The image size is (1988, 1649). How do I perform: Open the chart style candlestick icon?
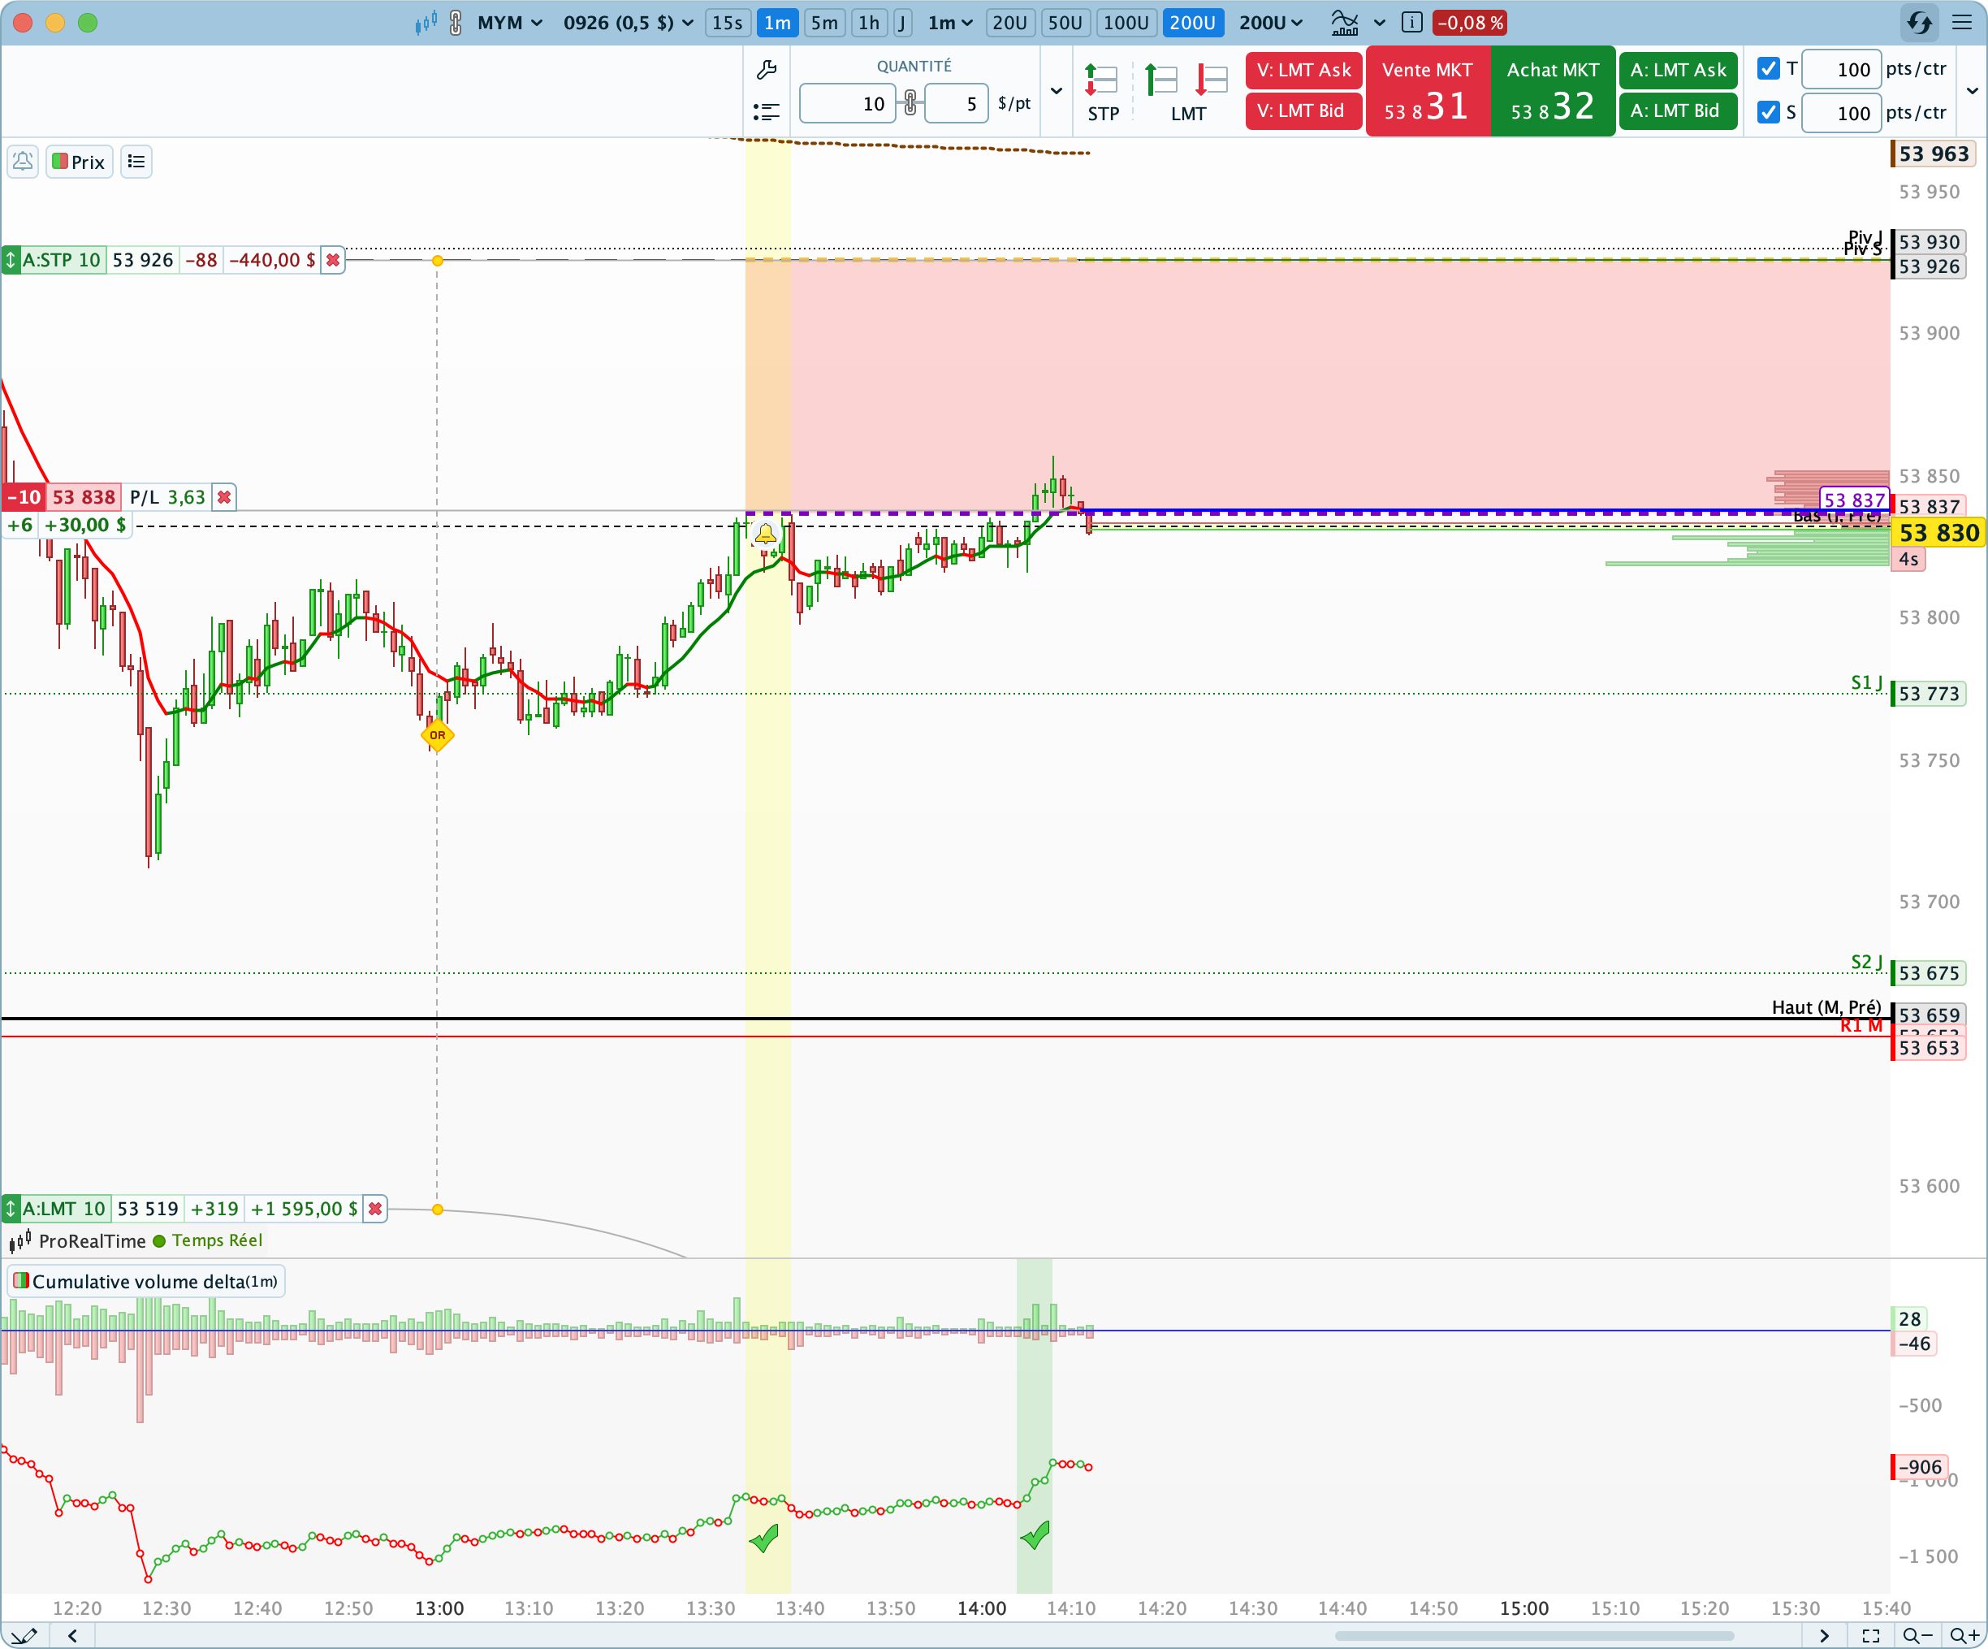pos(426,23)
